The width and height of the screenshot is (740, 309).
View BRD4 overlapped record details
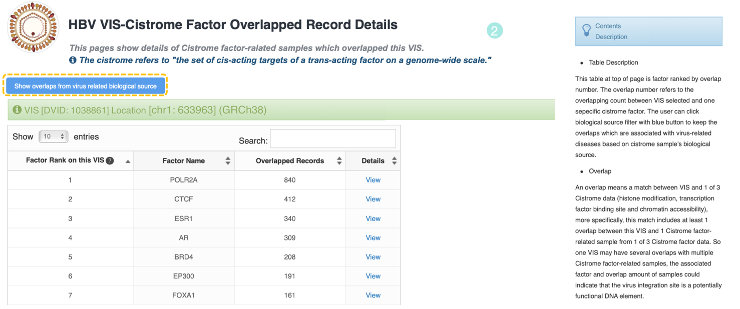(373, 257)
